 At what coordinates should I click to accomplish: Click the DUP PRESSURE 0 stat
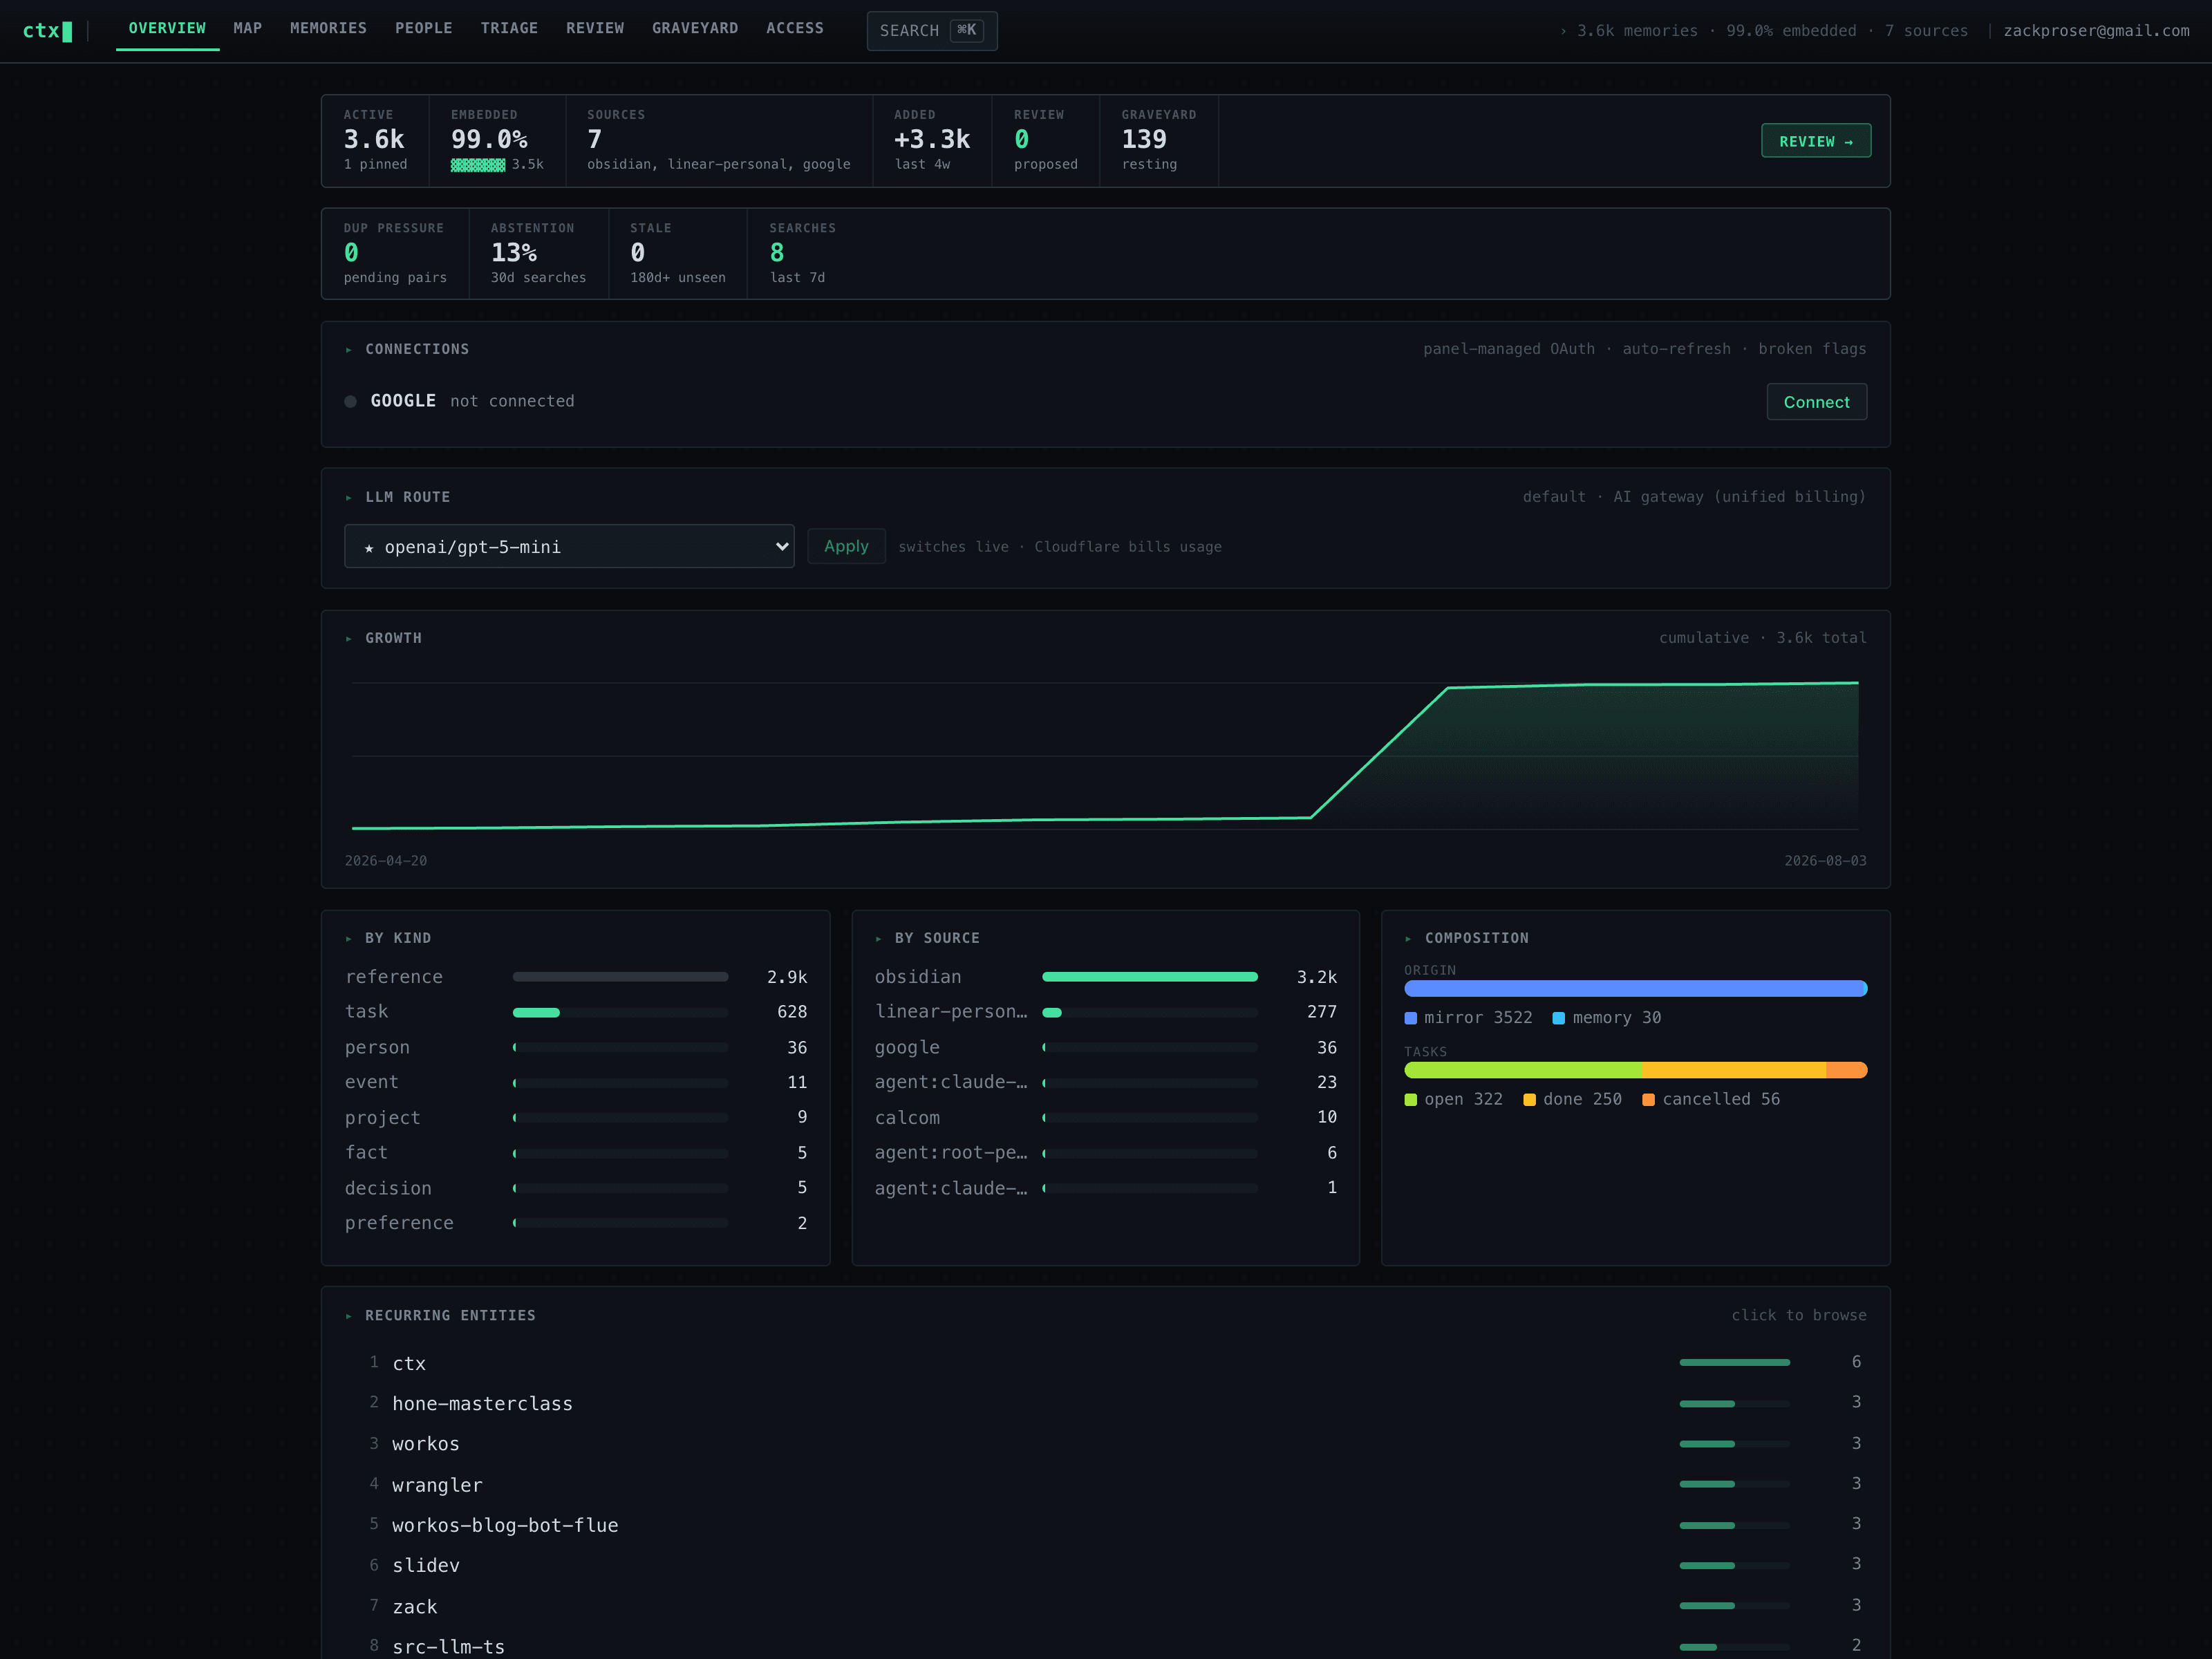coord(395,254)
